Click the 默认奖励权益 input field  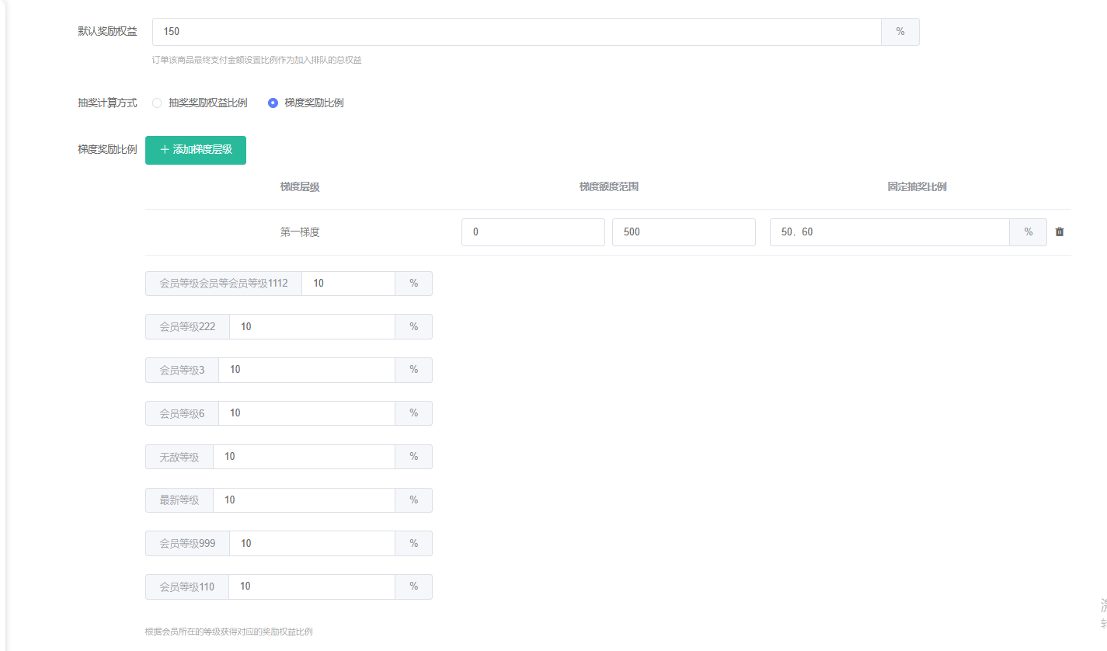[517, 32]
